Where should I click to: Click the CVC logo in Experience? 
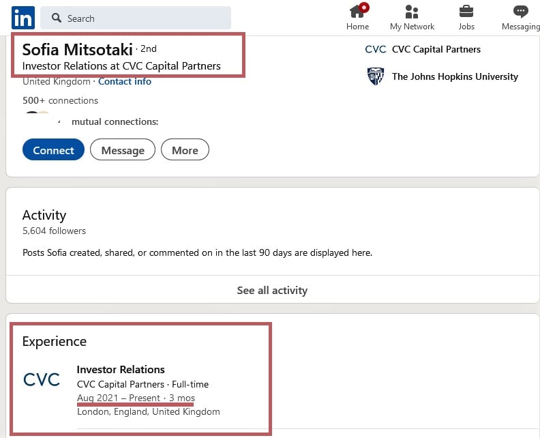pos(42,379)
